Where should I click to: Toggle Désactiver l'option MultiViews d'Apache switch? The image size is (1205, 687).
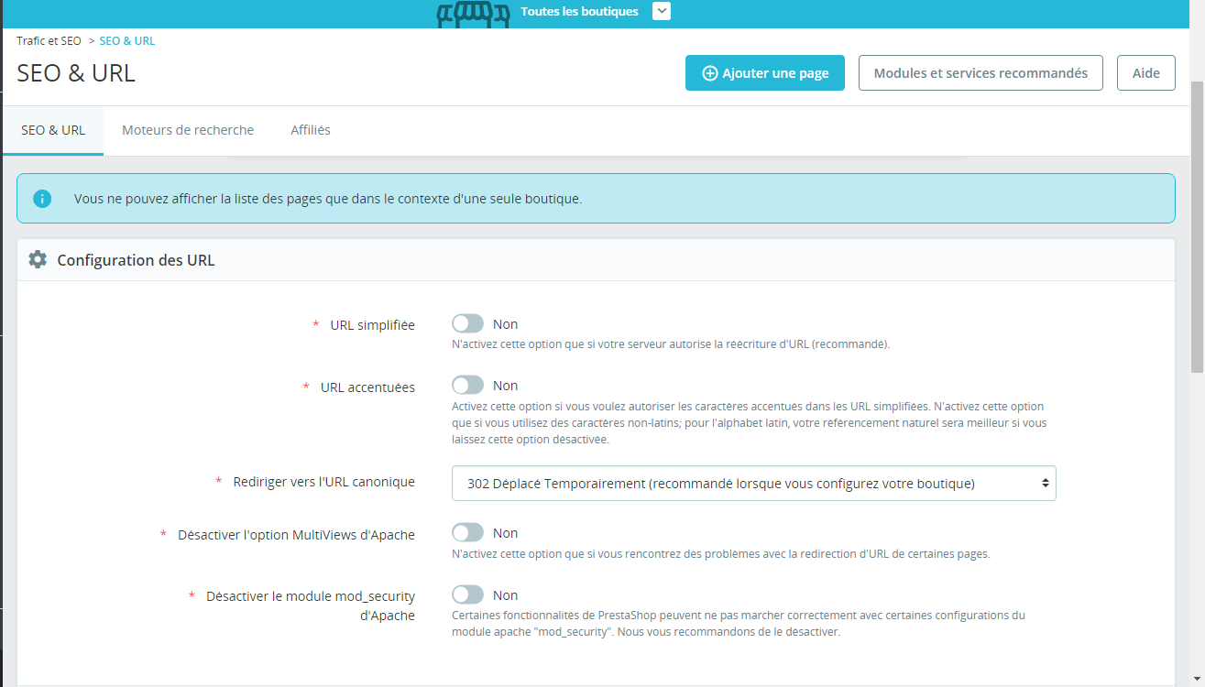[x=467, y=533]
